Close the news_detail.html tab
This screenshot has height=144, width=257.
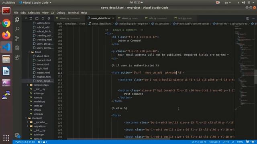tap(113, 18)
